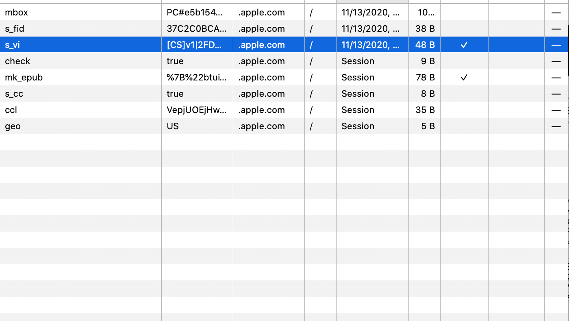Click the path slash in mk_epub row
This screenshot has height=321, width=569.
click(x=311, y=78)
